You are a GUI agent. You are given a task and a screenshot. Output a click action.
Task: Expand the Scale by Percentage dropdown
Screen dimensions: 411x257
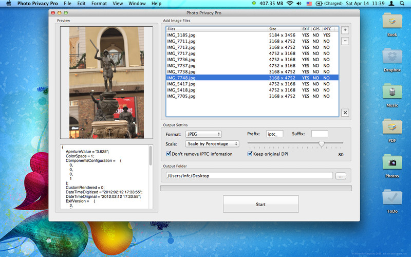pos(213,144)
